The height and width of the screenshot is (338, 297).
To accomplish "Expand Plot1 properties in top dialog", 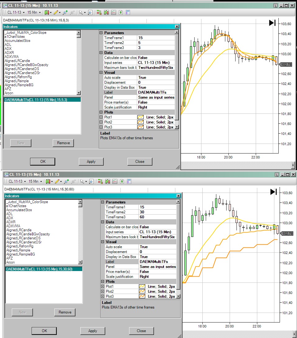I will (101, 117).
